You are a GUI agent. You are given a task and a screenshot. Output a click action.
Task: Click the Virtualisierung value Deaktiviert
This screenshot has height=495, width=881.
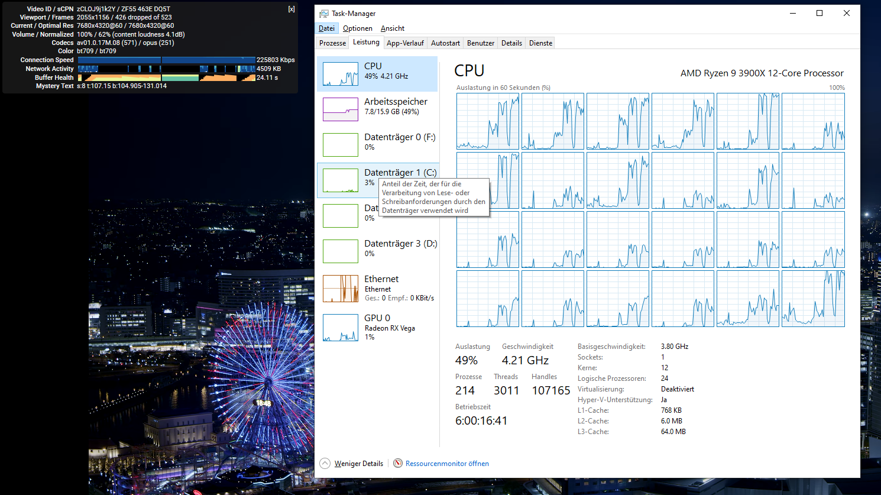pos(678,389)
